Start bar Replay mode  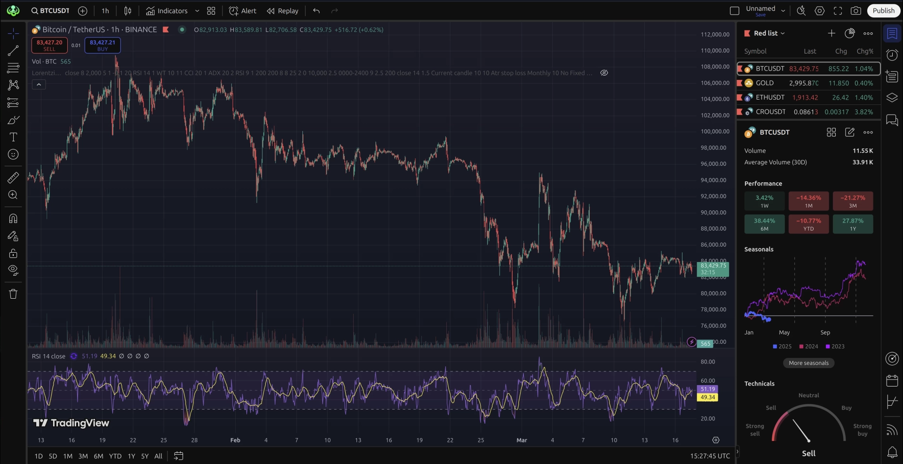click(x=283, y=10)
